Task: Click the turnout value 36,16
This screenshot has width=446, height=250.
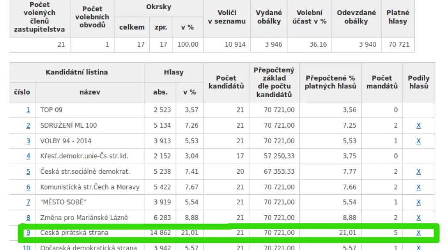Action: tap(318, 45)
